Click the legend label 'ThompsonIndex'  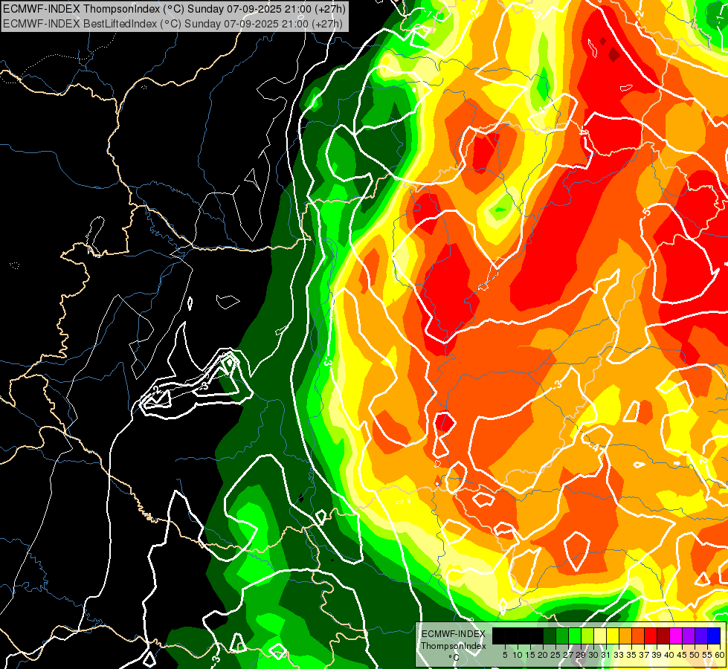tap(454, 646)
